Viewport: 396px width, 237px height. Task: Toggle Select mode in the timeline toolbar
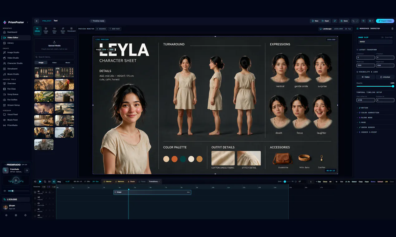[x=354, y=181]
